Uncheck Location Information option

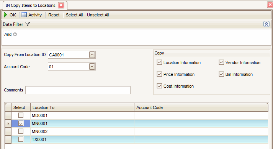(x=159, y=62)
